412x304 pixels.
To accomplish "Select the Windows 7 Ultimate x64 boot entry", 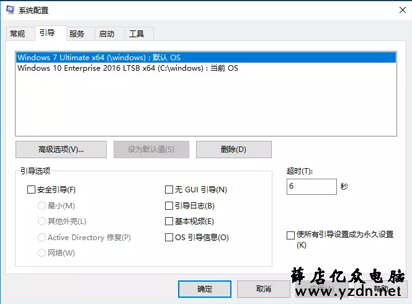I will tap(206, 57).
